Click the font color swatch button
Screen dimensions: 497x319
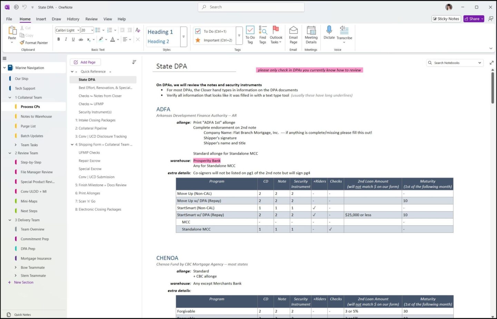(113, 39)
